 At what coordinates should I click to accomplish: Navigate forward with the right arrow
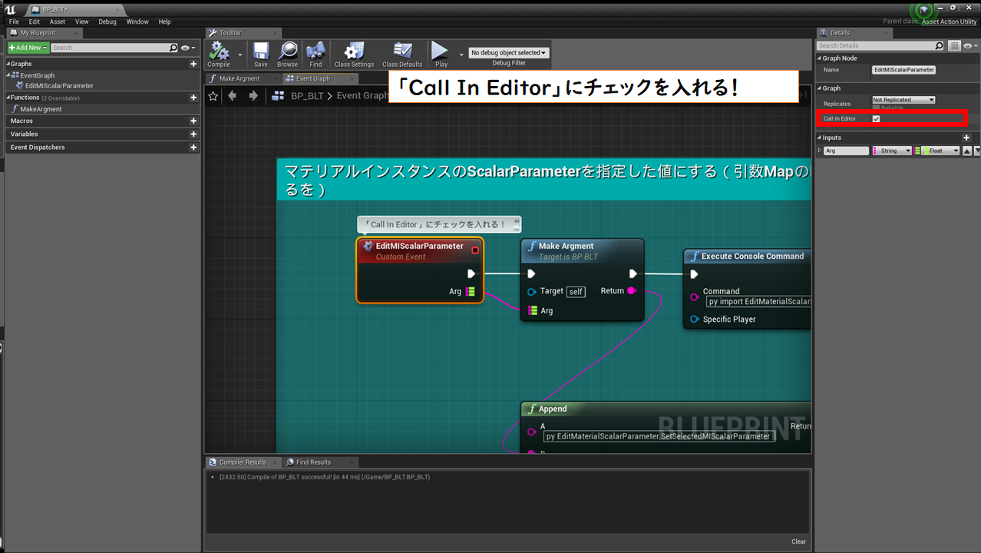pyautogui.click(x=254, y=96)
